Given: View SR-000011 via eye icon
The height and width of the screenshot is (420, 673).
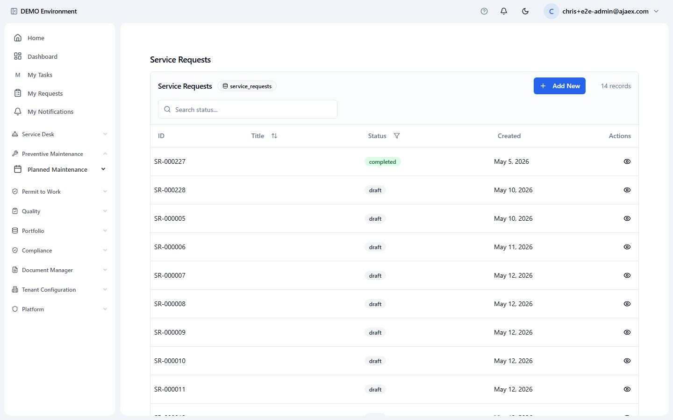Looking at the screenshot, I should pyautogui.click(x=627, y=389).
